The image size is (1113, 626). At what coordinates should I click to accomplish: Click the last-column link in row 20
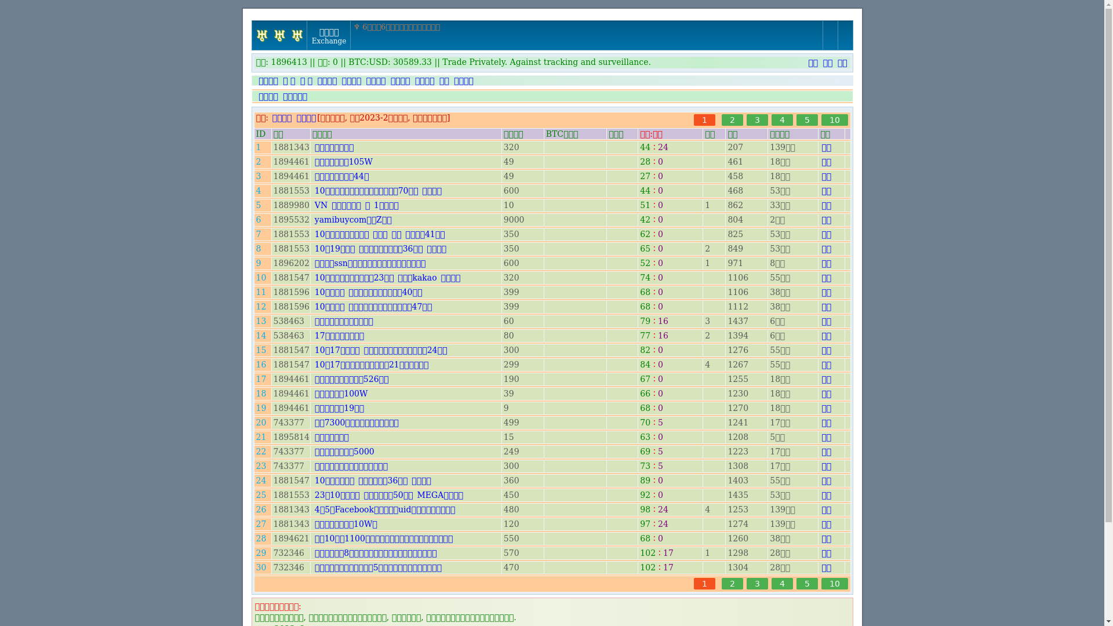tap(826, 423)
